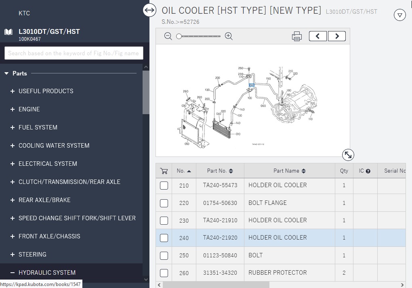412x288 pixels.
Task: Select part number TA240-21920 cell
Action: click(x=220, y=238)
